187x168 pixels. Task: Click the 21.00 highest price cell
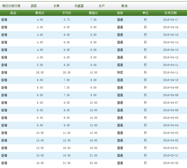tap(93, 155)
